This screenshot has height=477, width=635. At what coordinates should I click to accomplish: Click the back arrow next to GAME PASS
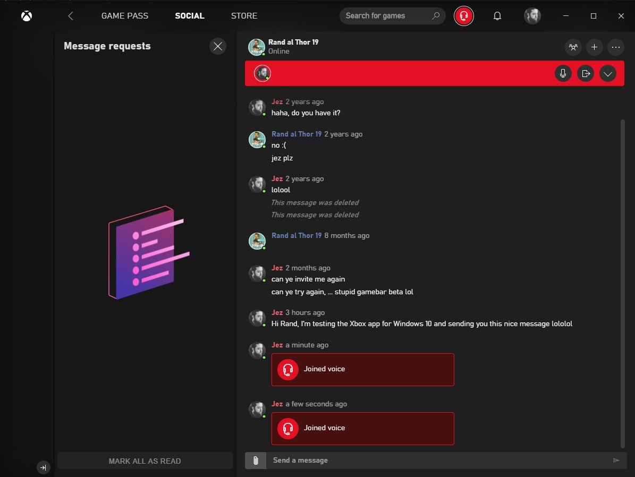point(71,16)
